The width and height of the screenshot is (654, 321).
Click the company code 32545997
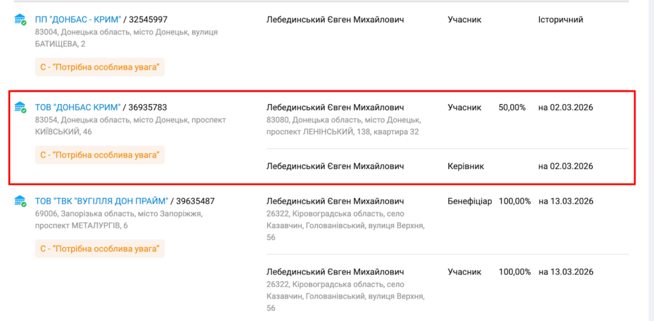pyautogui.click(x=148, y=20)
